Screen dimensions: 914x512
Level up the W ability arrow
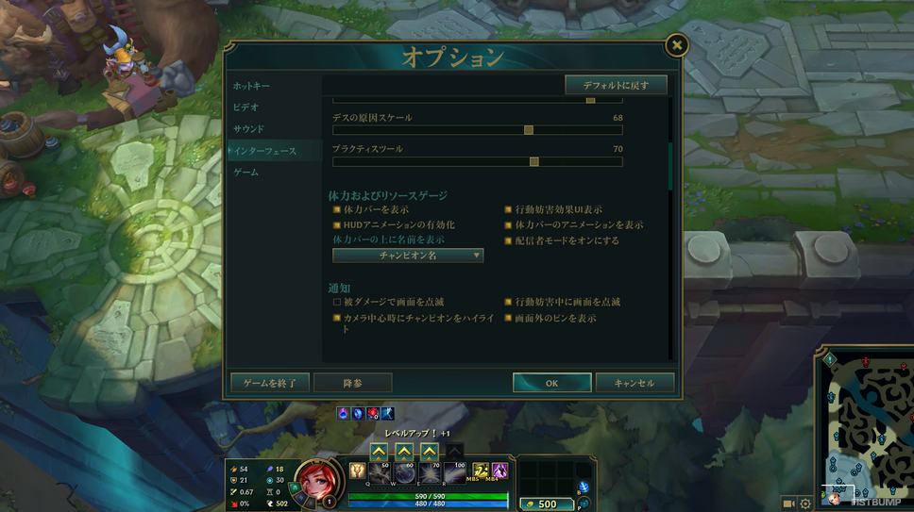[404, 452]
